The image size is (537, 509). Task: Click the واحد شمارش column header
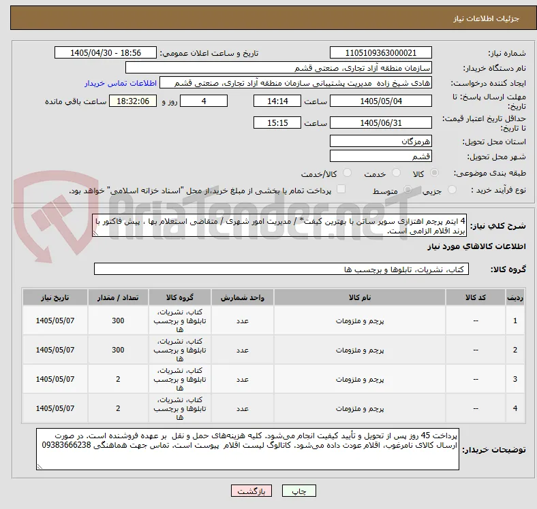click(x=243, y=297)
